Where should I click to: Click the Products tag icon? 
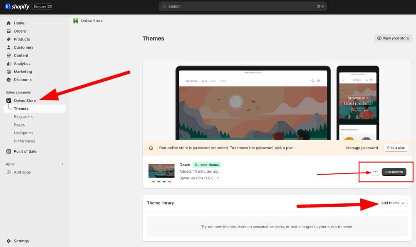click(9, 40)
